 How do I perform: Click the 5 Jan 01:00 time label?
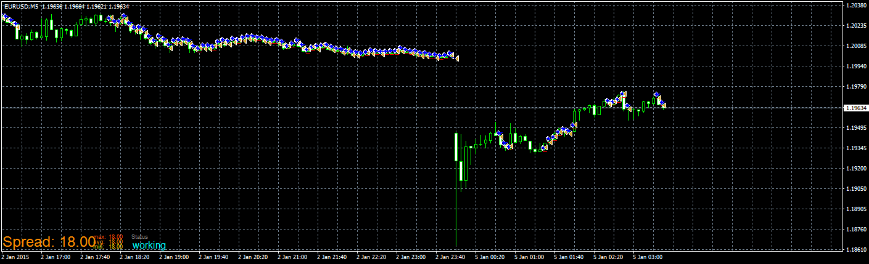tap(529, 257)
